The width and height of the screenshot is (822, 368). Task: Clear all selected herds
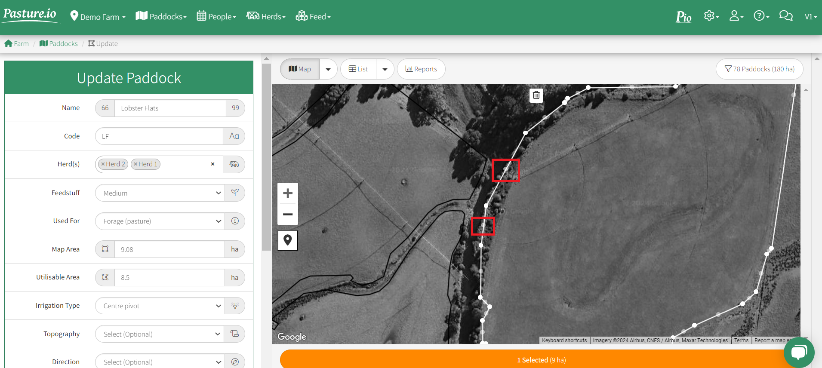[212, 164]
